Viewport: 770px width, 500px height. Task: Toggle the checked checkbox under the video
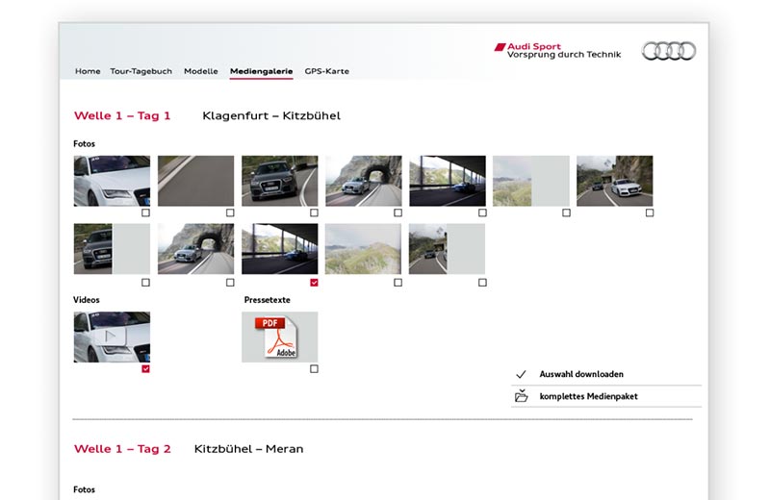tap(145, 368)
